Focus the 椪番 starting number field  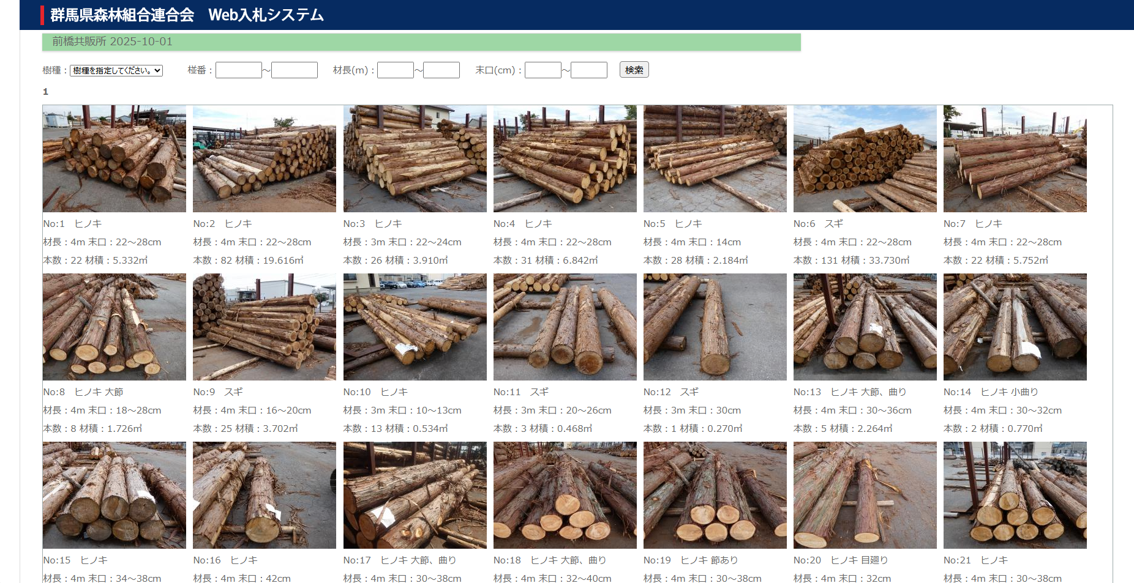pyautogui.click(x=238, y=70)
